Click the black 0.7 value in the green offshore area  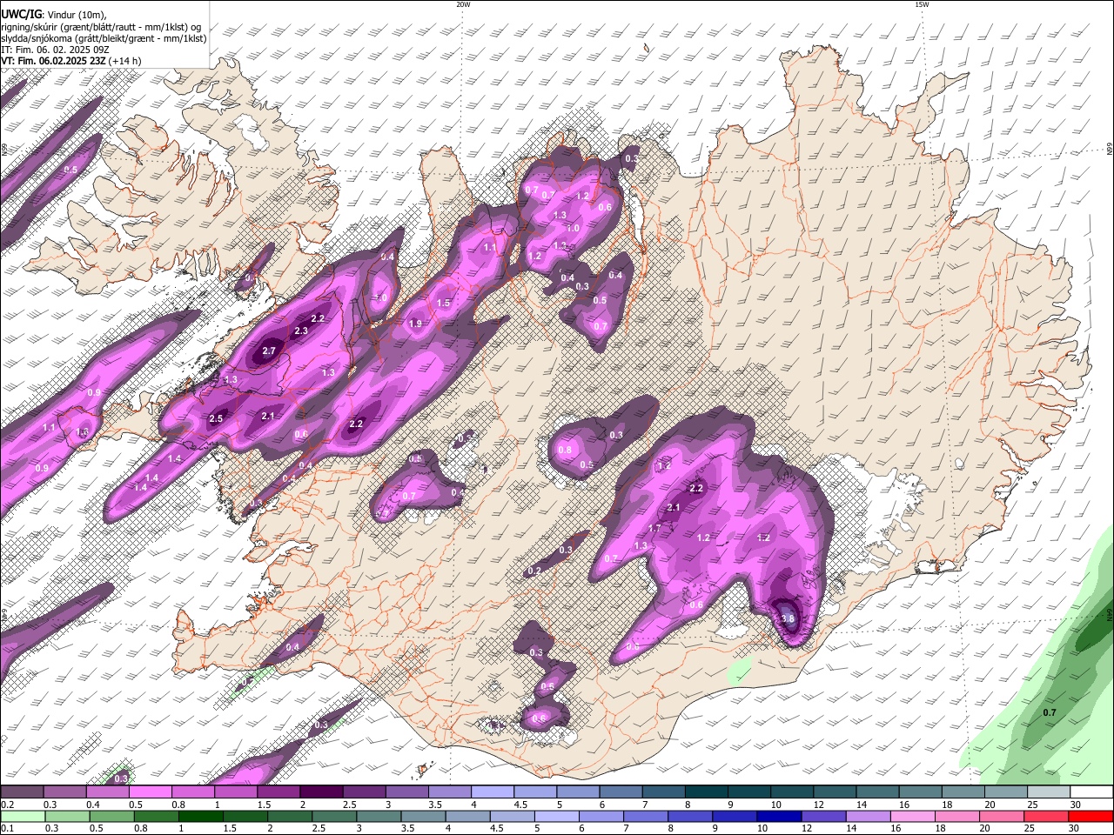click(1050, 712)
